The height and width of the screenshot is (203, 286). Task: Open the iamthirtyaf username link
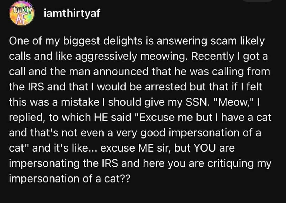[x=72, y=14]
